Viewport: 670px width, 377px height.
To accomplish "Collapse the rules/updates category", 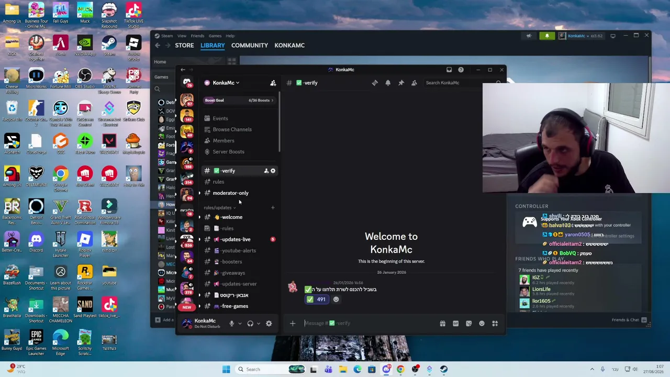I will (220, 207).
